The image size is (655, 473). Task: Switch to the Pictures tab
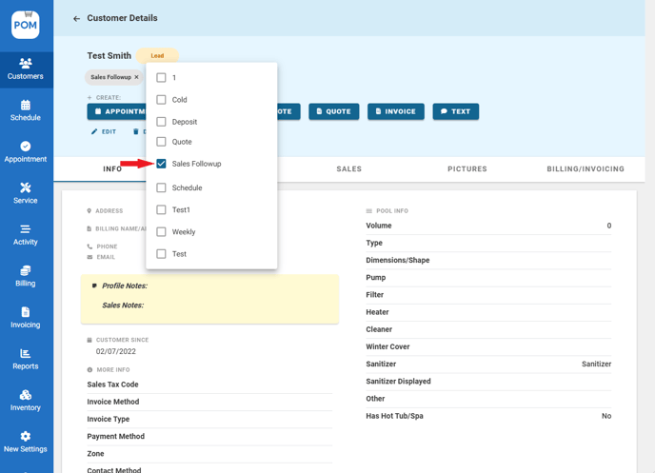click(466, 169)
